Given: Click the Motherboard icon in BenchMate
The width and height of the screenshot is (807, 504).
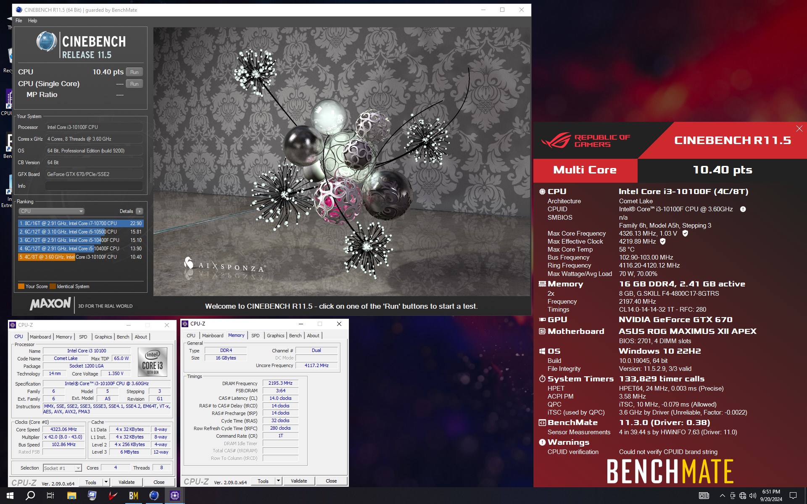Looking at the screenshot, I should 542,331.
